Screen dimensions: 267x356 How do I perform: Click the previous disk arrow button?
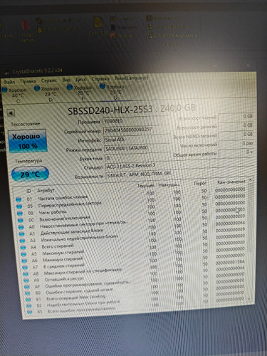pos(11,113)
